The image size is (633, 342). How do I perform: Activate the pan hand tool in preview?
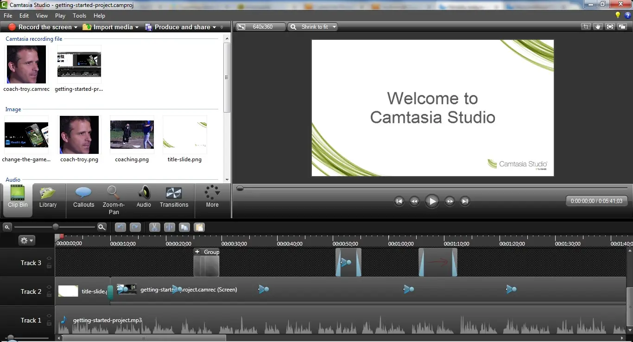click(598, 27)
